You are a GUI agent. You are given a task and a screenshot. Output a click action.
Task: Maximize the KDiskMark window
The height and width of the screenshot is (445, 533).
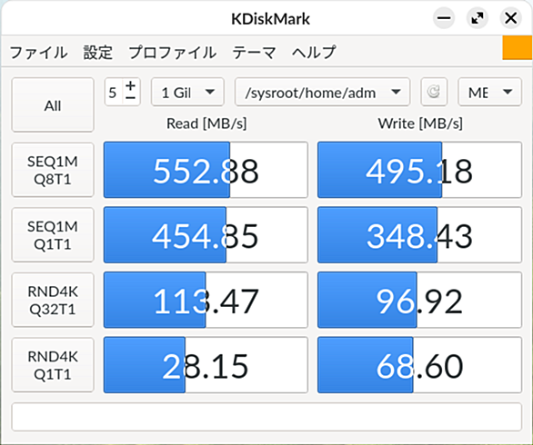coord(478,18)
